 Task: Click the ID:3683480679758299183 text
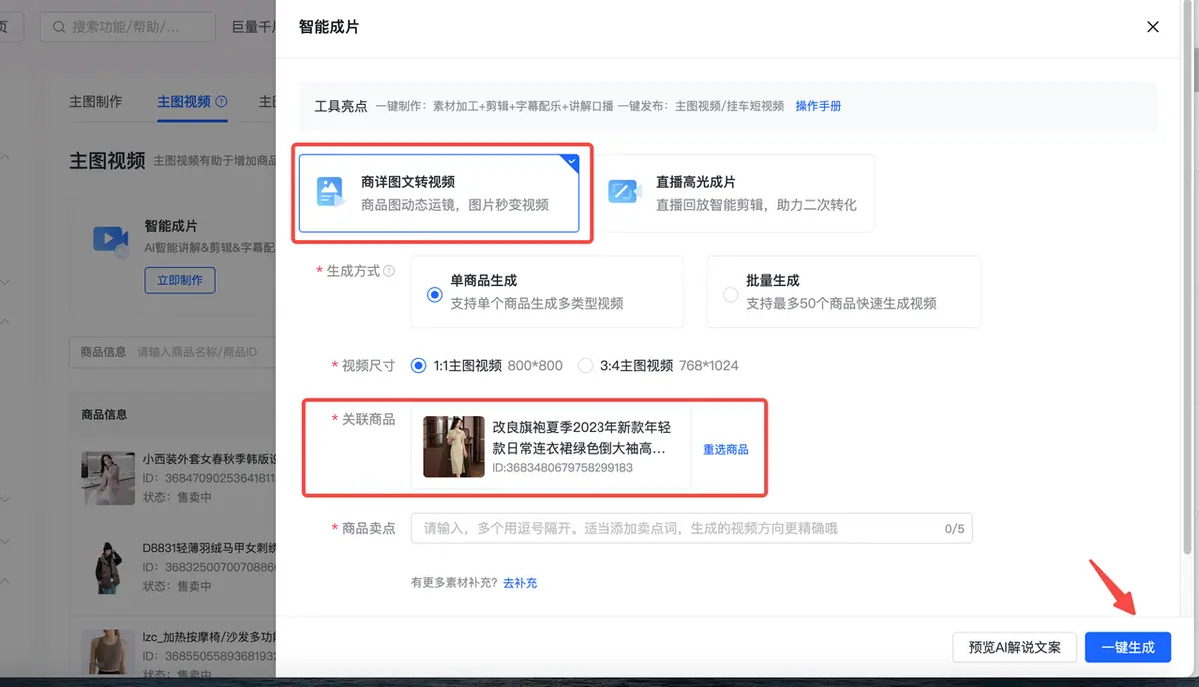point(563,468)
